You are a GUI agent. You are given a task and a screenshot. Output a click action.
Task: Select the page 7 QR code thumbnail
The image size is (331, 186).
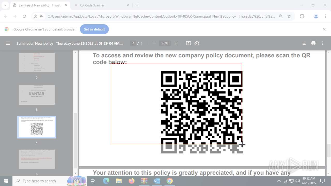(37, 127)
